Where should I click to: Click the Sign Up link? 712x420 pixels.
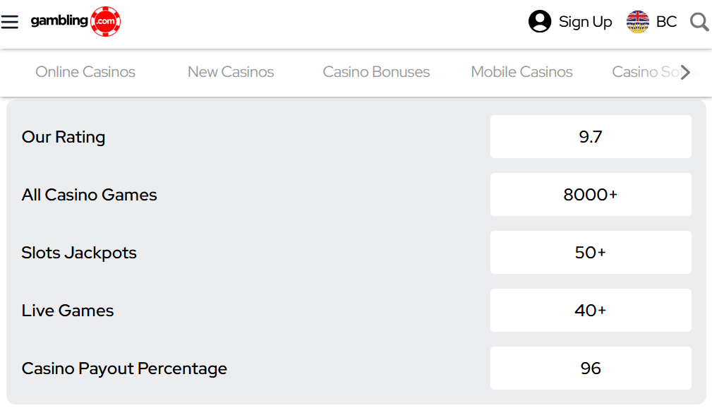pos(585,22)
